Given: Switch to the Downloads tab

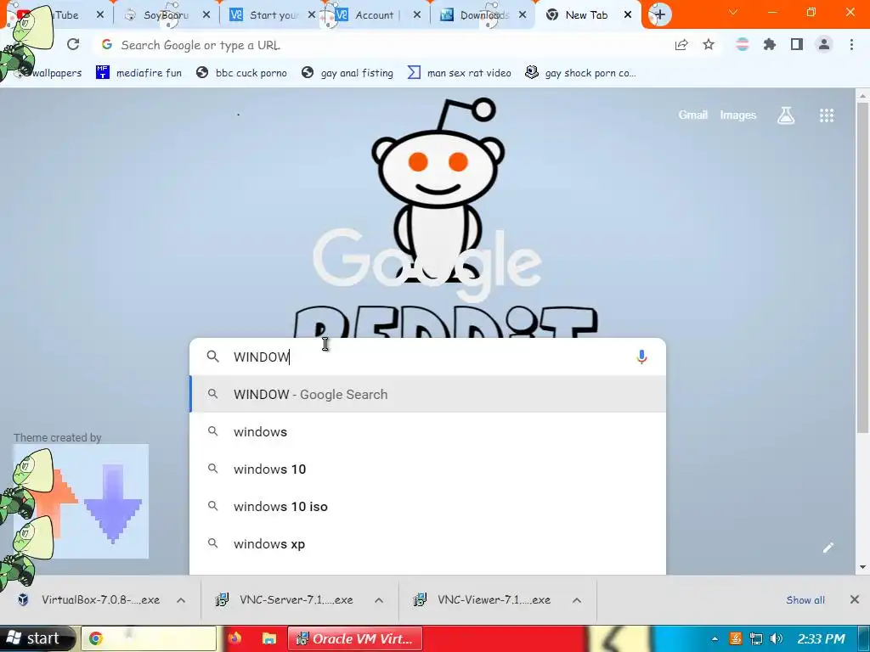Looking at the screenshot, I should click(x=483, y=15).
